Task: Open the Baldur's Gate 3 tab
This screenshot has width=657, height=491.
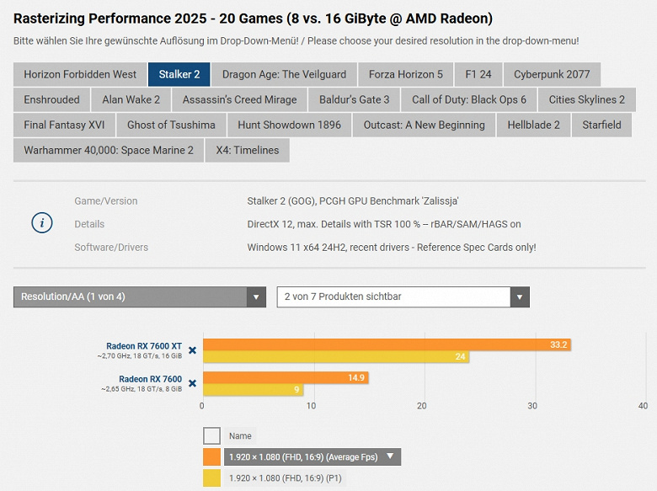Action: (354, 99)
